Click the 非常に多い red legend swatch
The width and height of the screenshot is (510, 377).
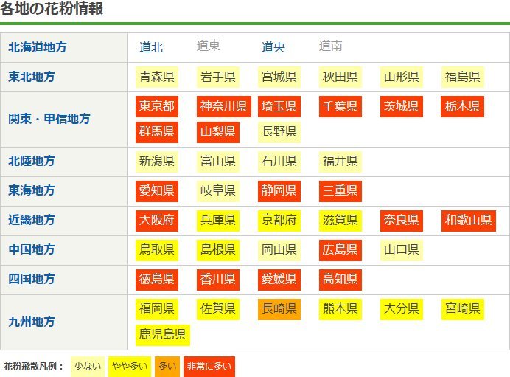(x=209, y=366)
